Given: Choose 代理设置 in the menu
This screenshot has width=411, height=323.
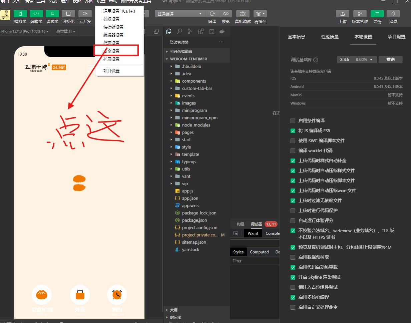Looking at the screenshot, I should [119, 43].
